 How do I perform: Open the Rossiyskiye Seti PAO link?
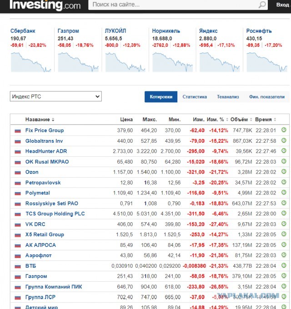pos(52,204)
